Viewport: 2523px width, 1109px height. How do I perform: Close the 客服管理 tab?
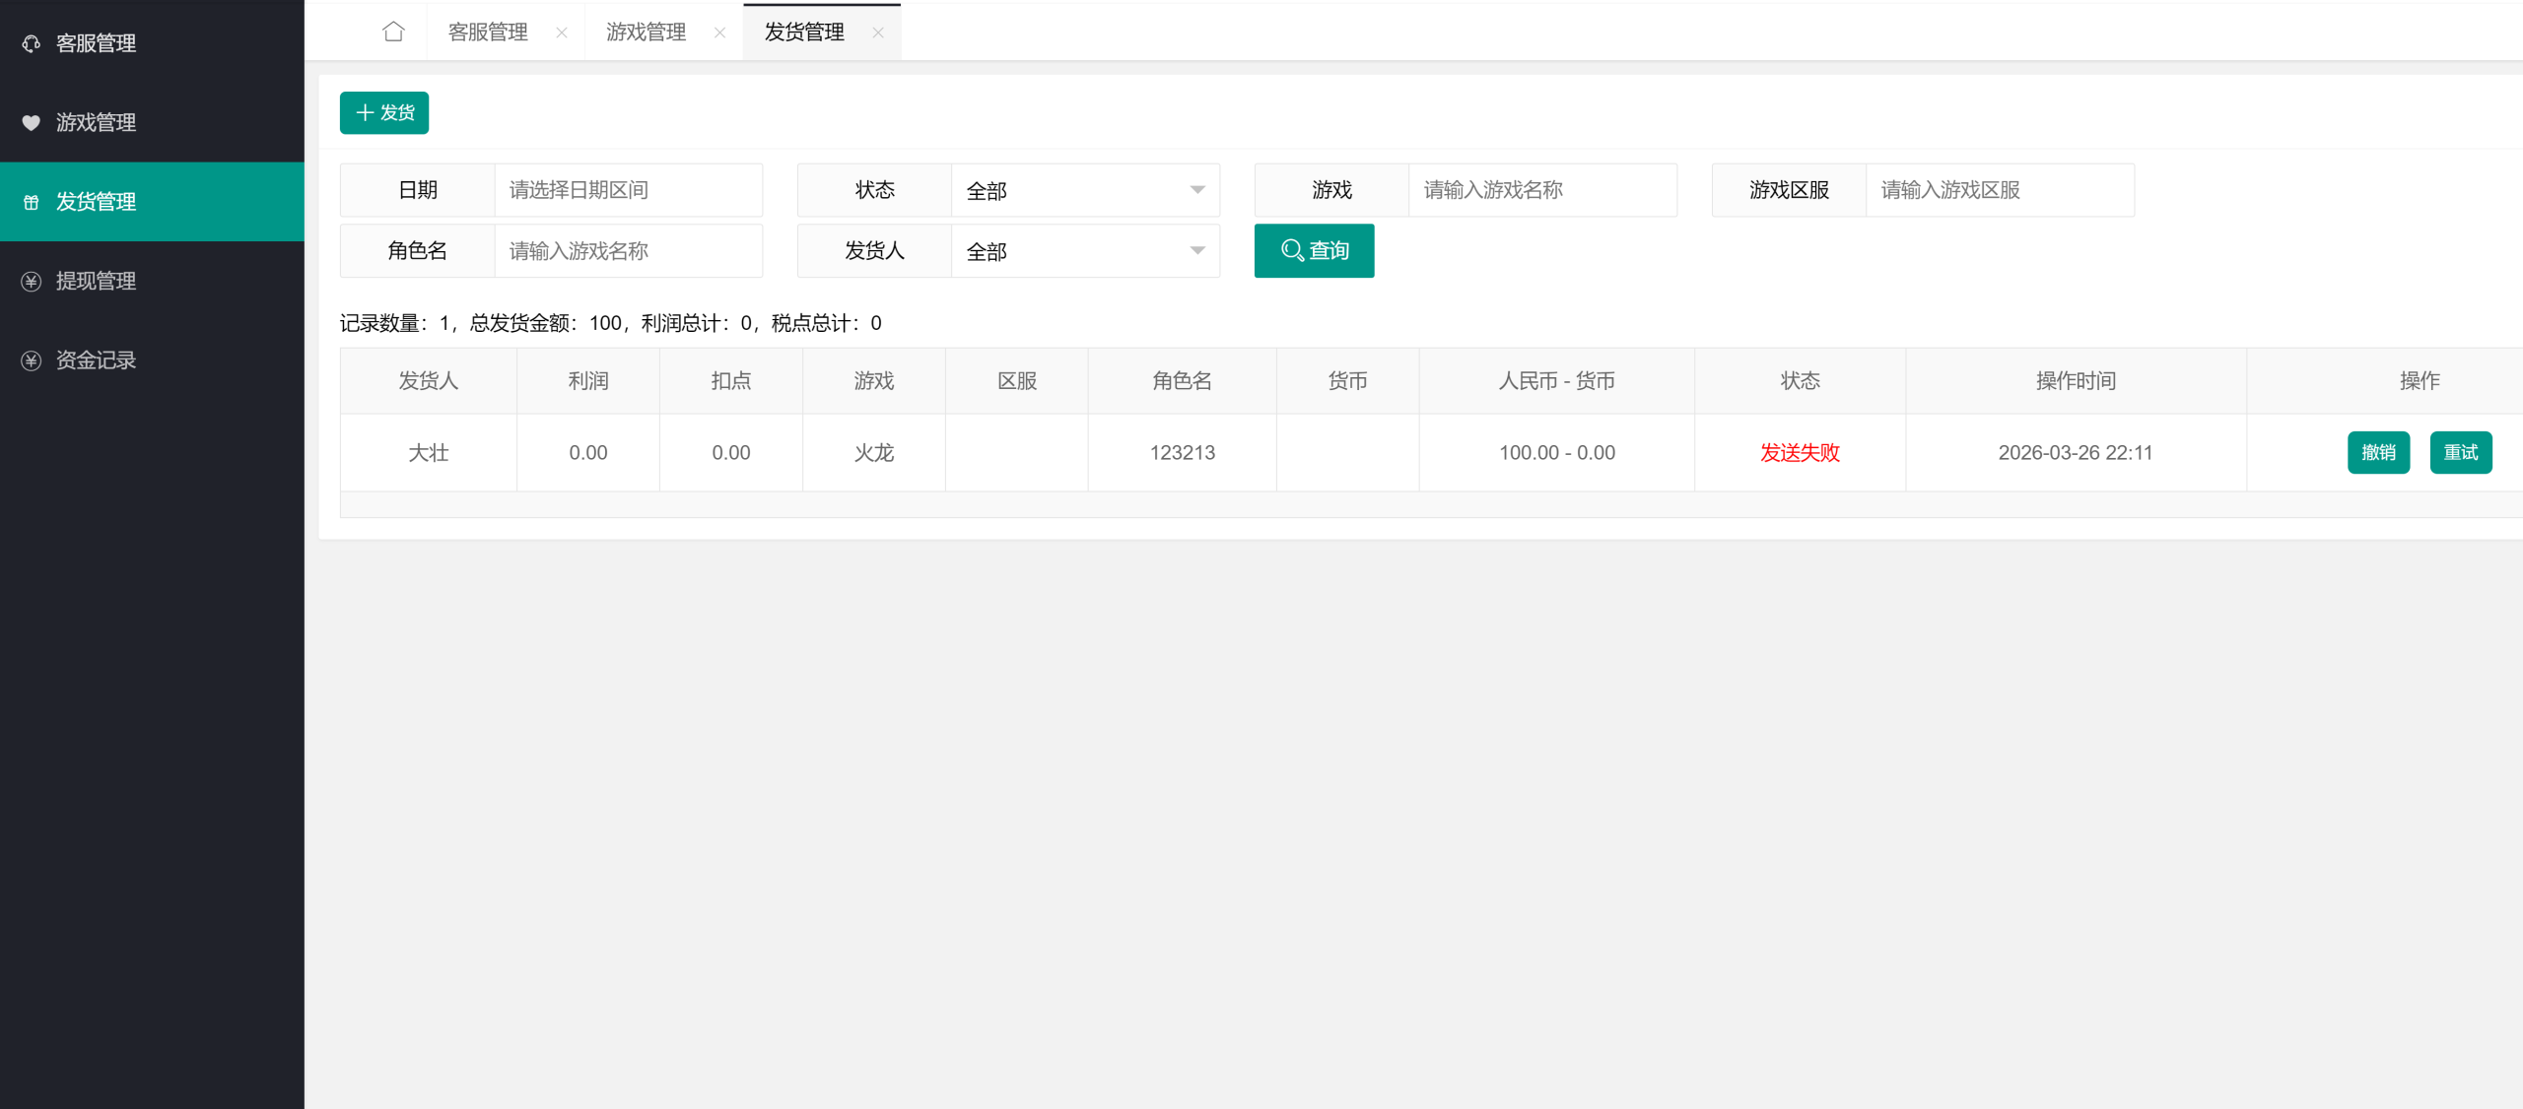pos(562,33)
